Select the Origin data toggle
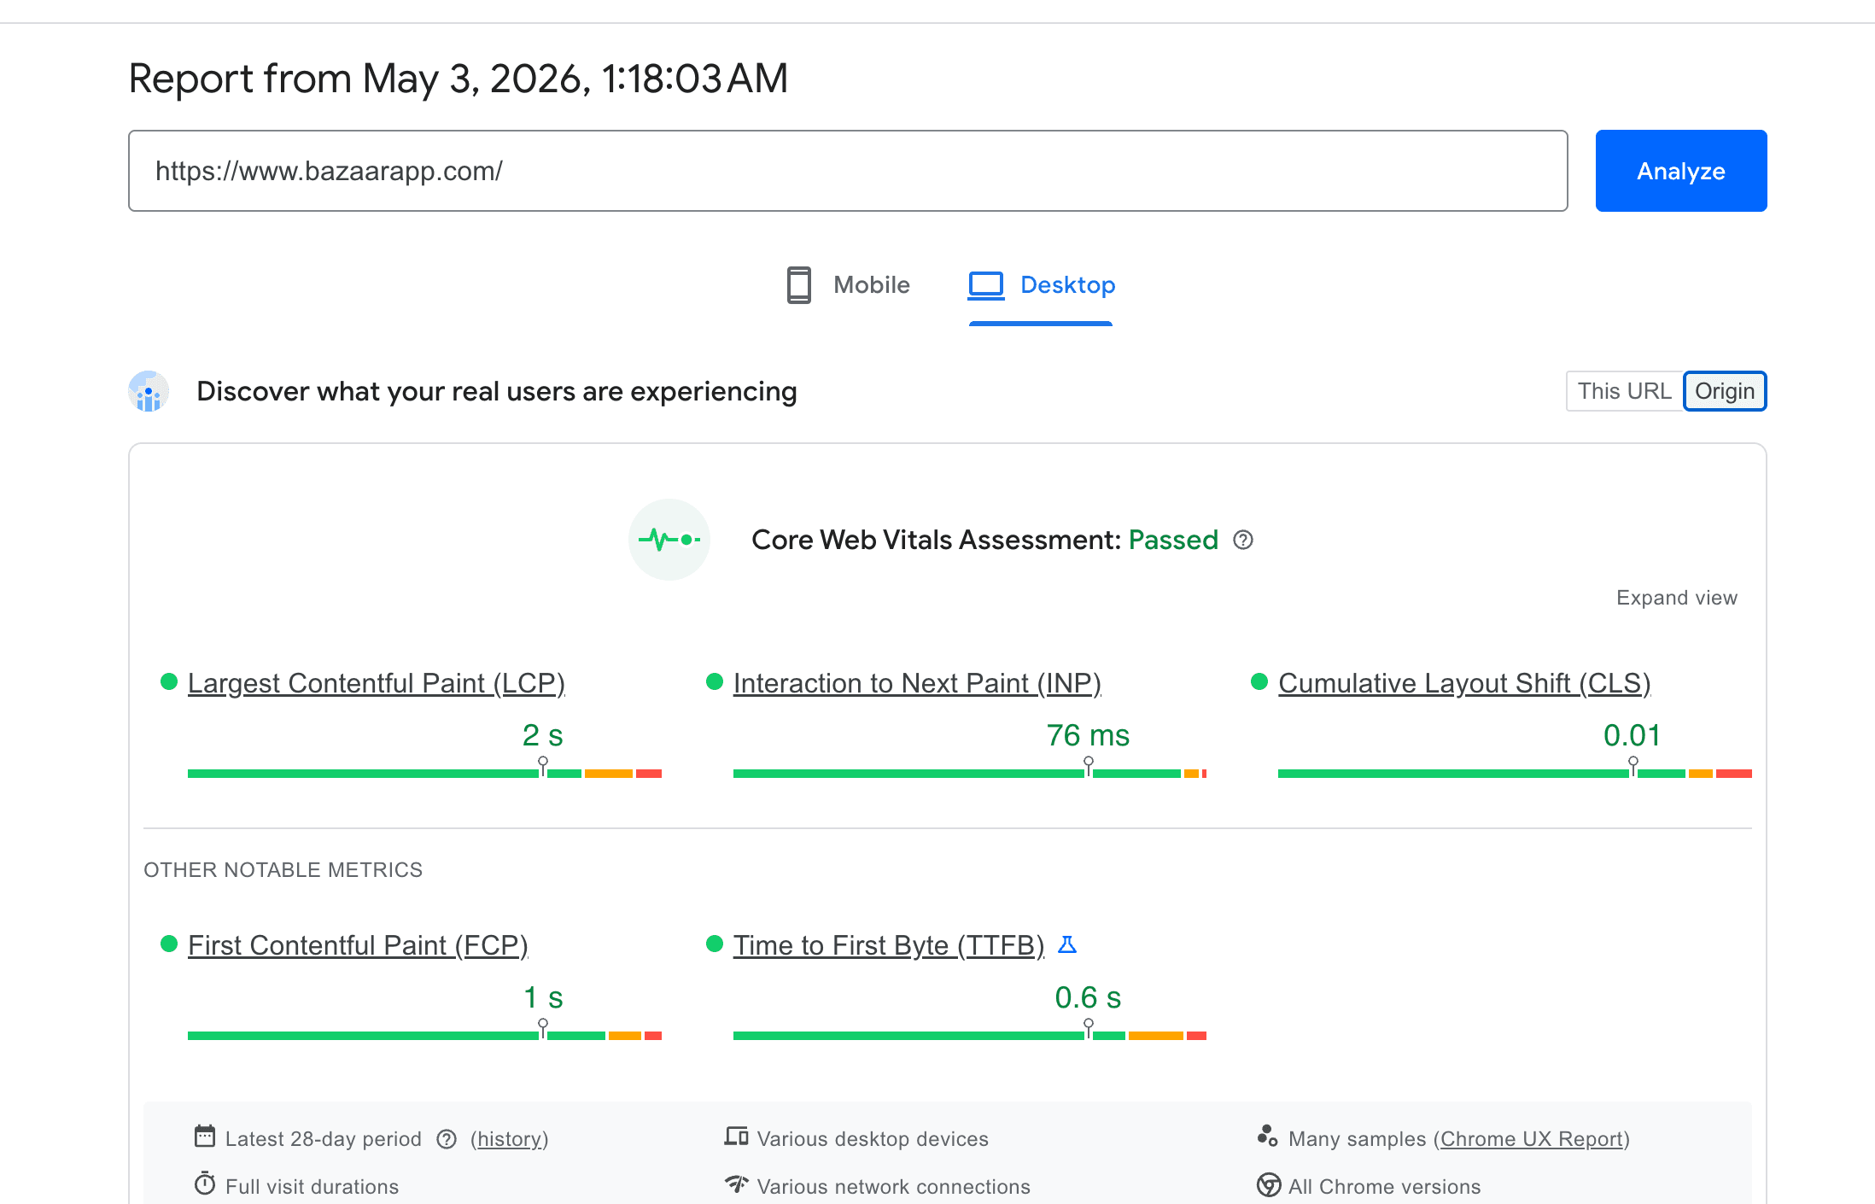1875x1204 pixels. (x=1725, y=391)
